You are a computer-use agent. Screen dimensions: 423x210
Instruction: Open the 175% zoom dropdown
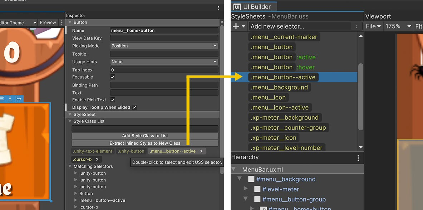click(398, 26)
